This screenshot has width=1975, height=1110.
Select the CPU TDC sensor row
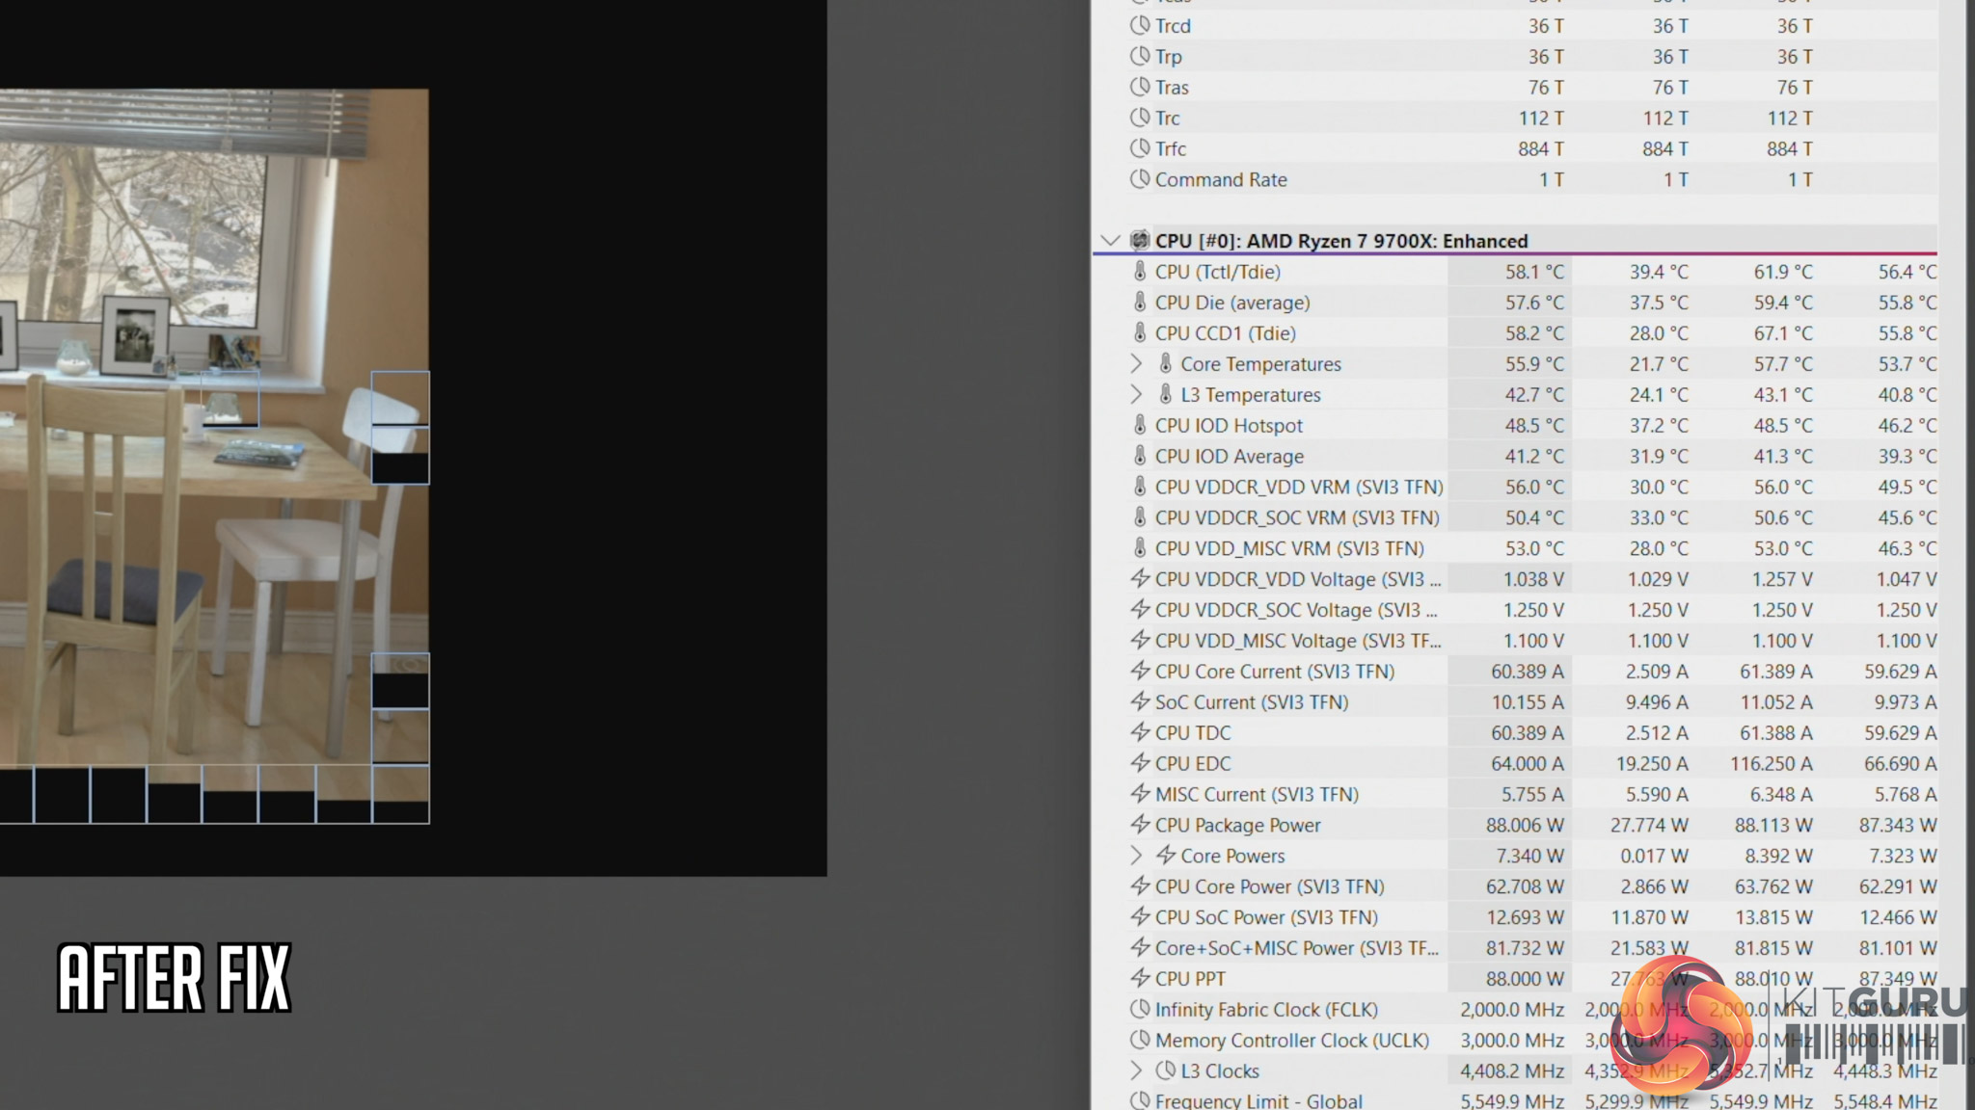1193,733
